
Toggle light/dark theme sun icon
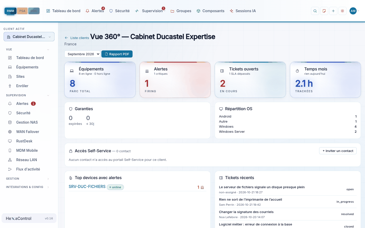342,11
